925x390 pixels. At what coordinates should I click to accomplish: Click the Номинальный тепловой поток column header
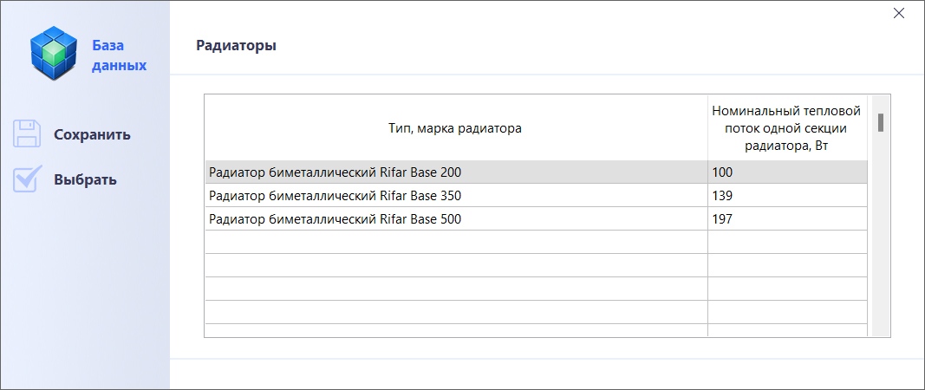(x=787, y=128)
